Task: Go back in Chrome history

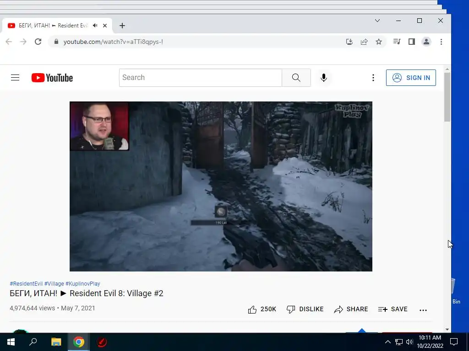Action: (x=9, y=42)
